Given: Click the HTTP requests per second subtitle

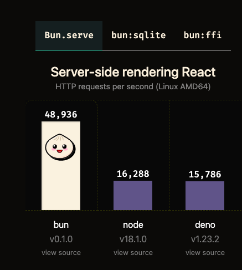Looking at the screenshot, I should click(x=133, y=86).
